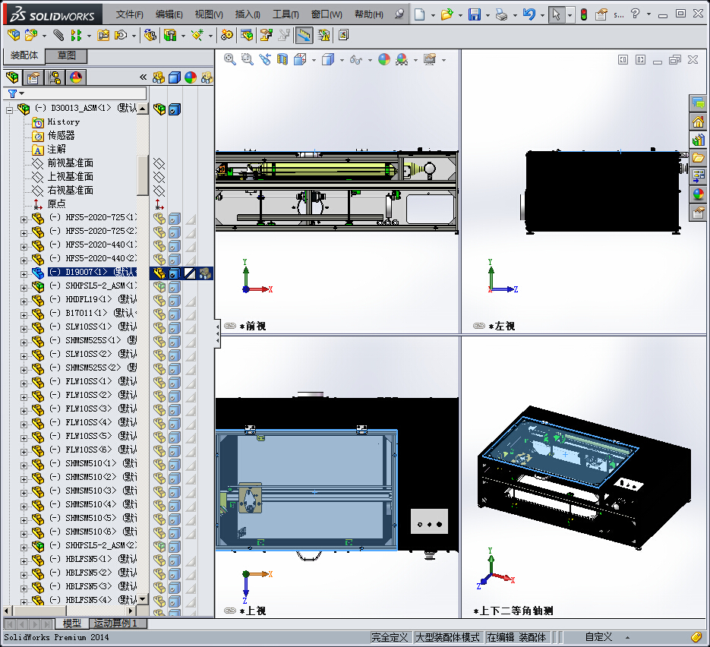Open the Help question mark icon
The image size is (710, 647).
tap(636, 14)
